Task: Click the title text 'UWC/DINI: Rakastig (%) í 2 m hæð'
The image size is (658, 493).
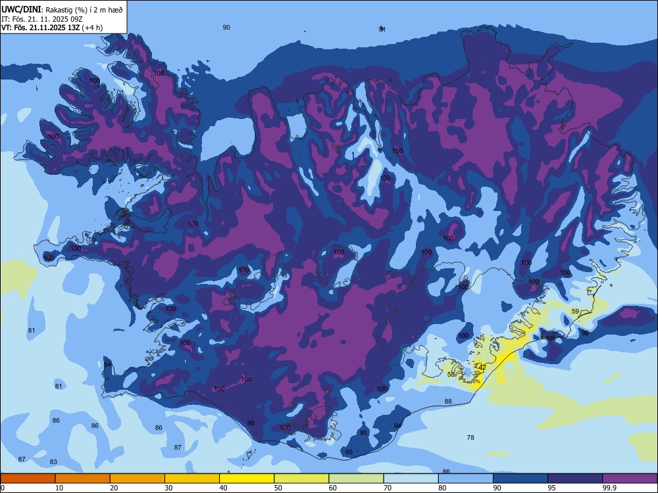Action: (62, 10)
